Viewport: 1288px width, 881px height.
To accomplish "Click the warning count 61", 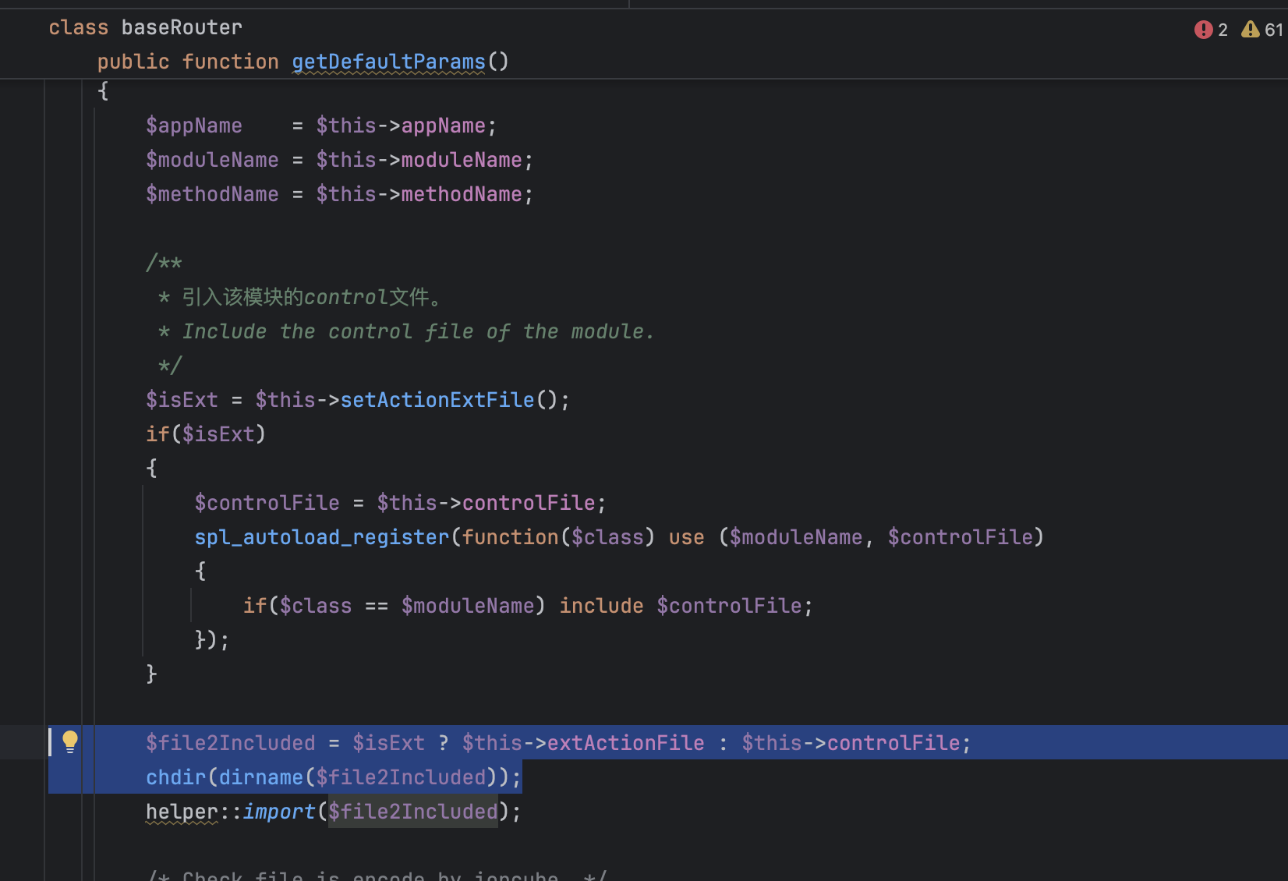I will tap(1273, 30).
